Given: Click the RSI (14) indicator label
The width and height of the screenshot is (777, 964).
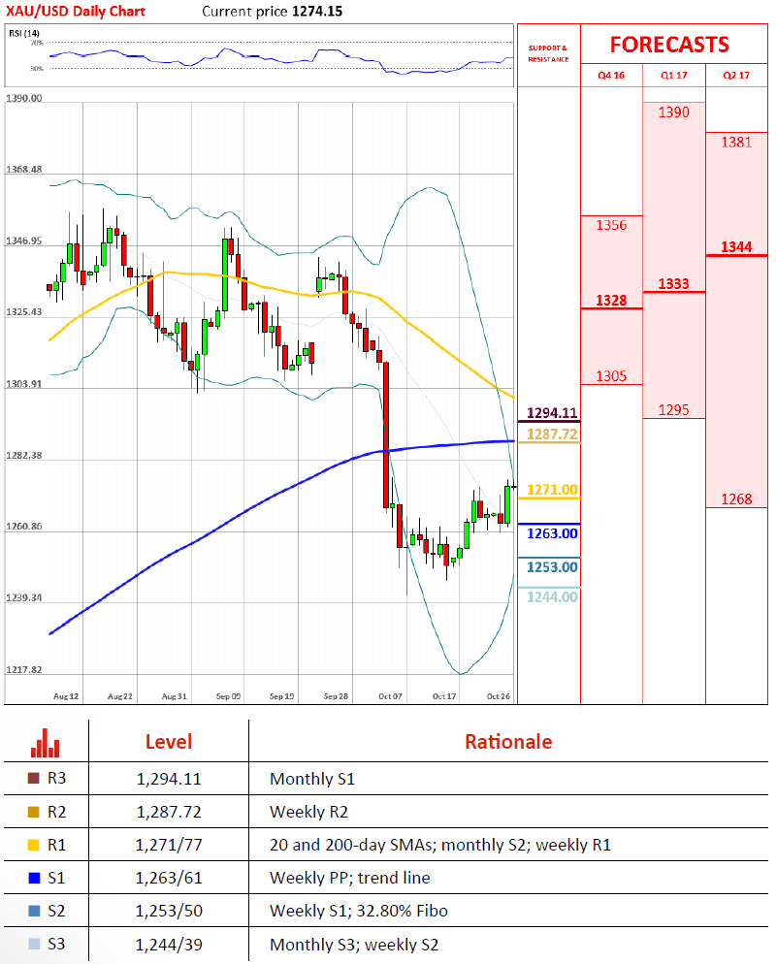Looking at the screenshot, I should click(x=24, y=33).
